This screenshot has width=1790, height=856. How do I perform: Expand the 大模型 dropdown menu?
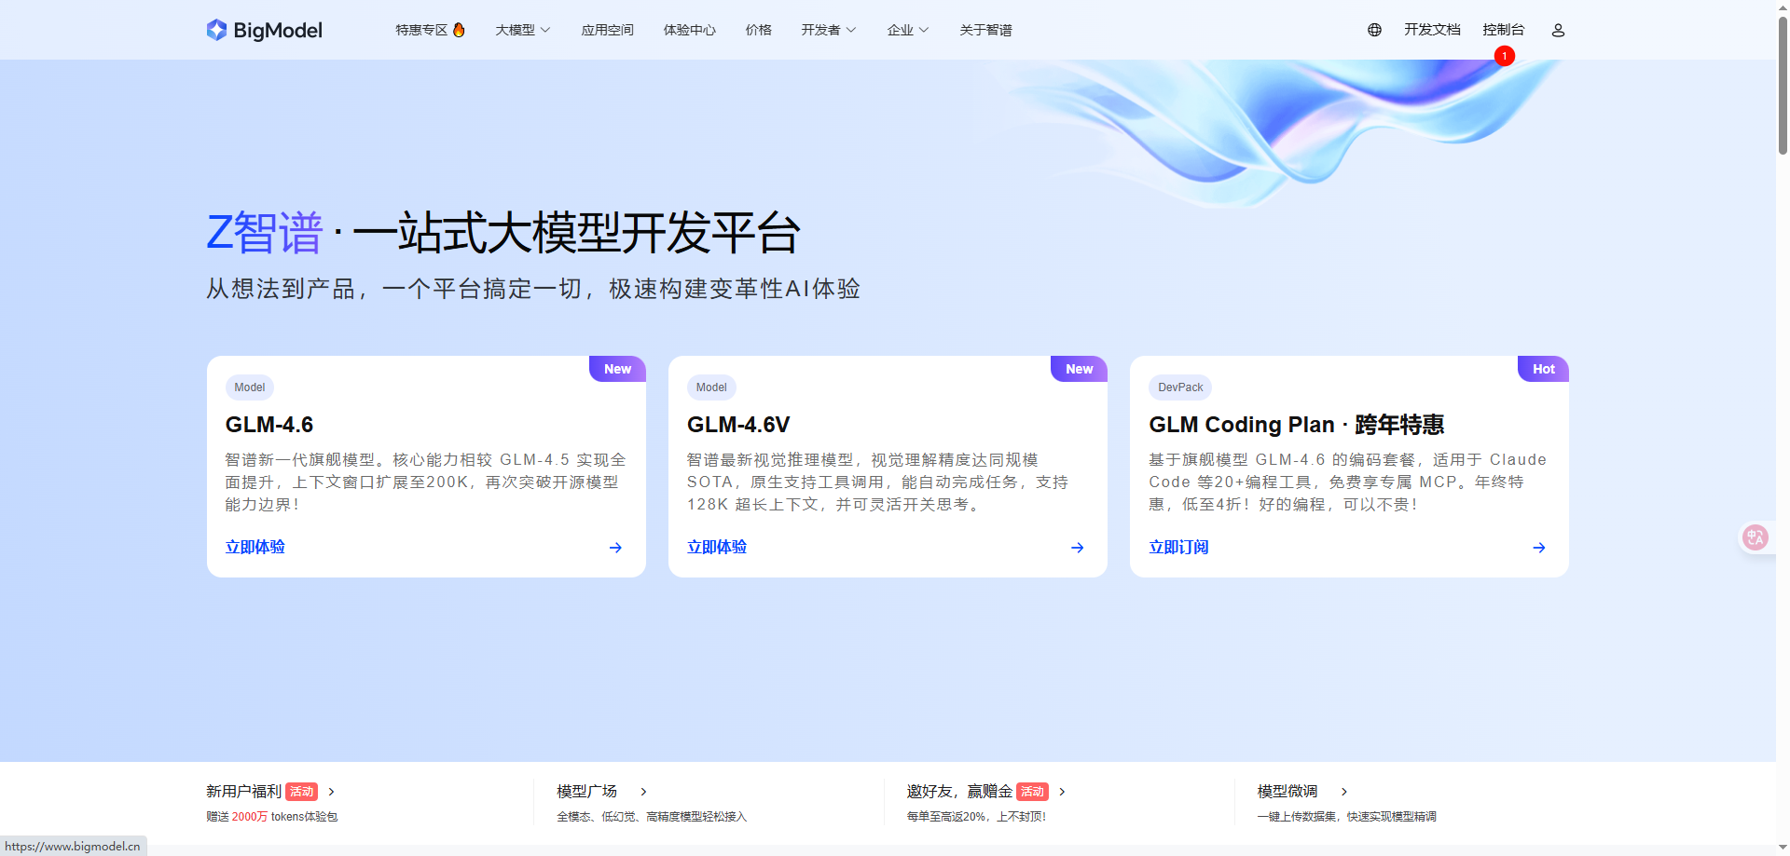pos(523,30)
